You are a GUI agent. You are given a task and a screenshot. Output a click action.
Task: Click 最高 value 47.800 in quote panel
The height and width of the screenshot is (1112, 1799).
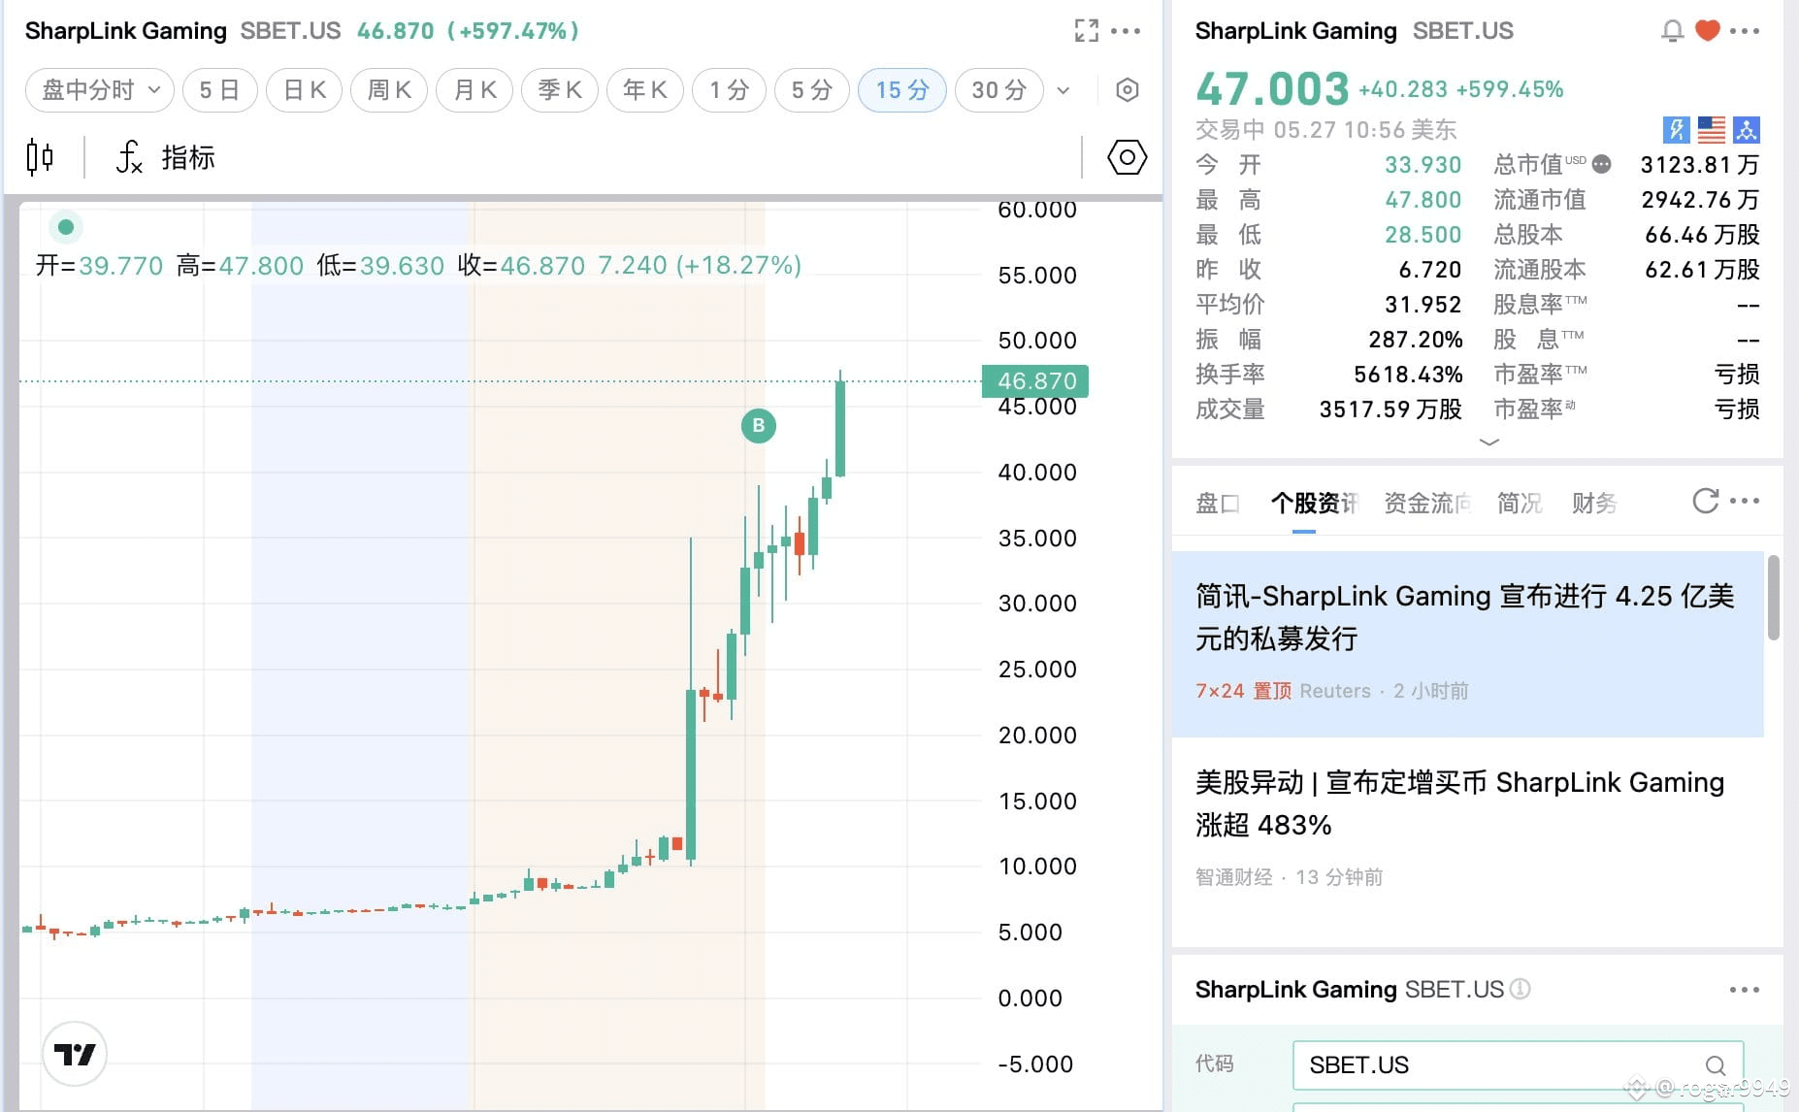click(1423, 200)
